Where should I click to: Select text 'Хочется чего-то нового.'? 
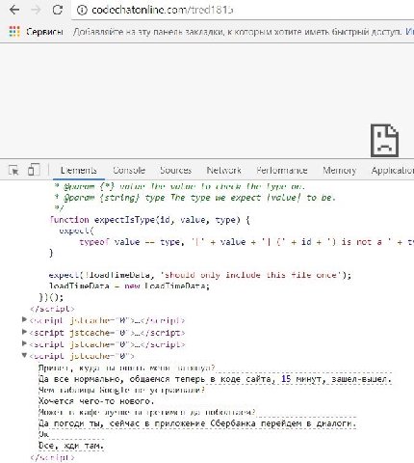tap(96, 401)
